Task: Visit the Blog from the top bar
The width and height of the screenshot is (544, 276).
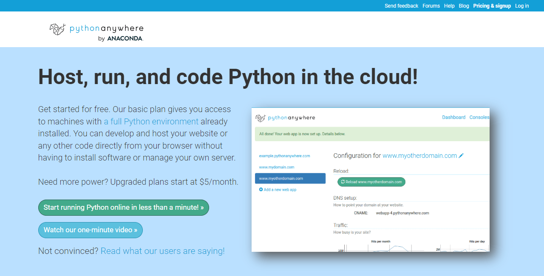Action: point(464,6)
